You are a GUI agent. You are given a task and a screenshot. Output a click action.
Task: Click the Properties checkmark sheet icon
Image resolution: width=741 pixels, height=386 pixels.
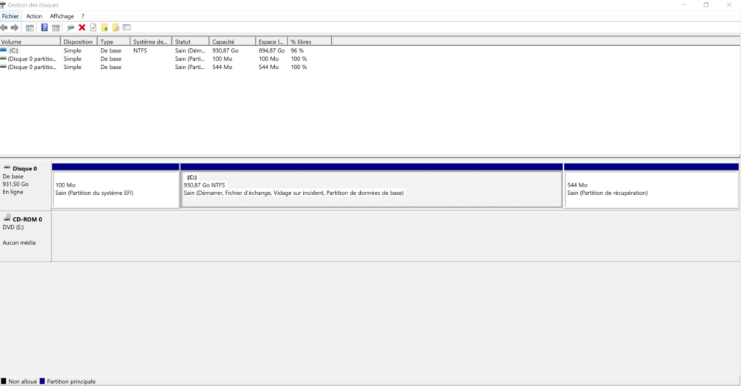click(93, 27)
